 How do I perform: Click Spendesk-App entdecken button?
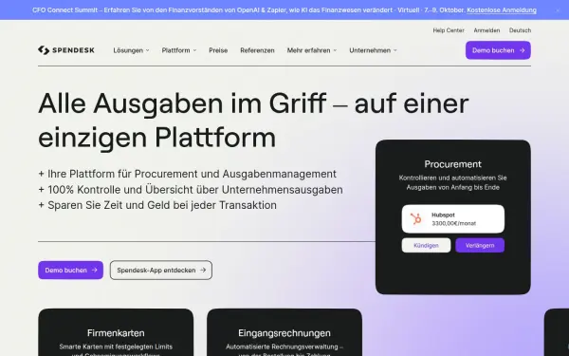[x=161, y=271]
